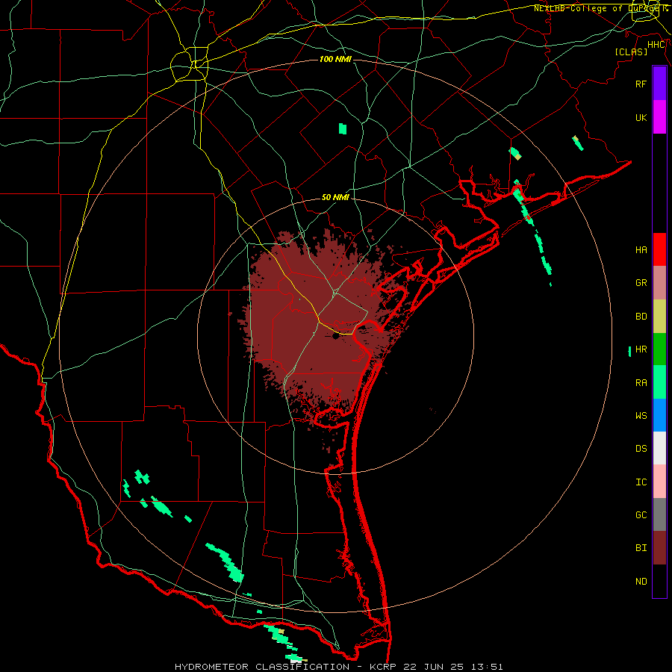672x672 pixels.
Task: Click the KCRP station identifier in the caption
Action: click(x=382, y=667)
